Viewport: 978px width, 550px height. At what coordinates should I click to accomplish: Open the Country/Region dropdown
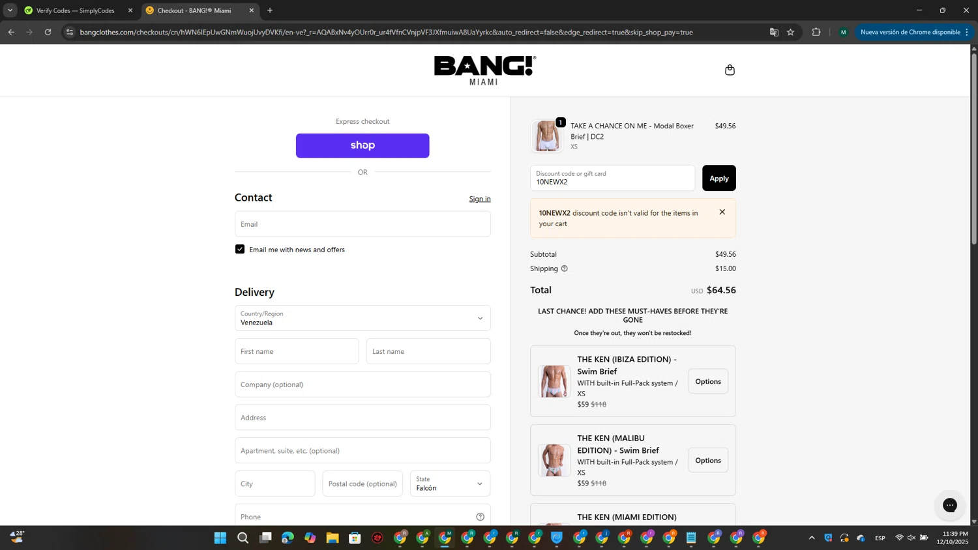[363, 318]
